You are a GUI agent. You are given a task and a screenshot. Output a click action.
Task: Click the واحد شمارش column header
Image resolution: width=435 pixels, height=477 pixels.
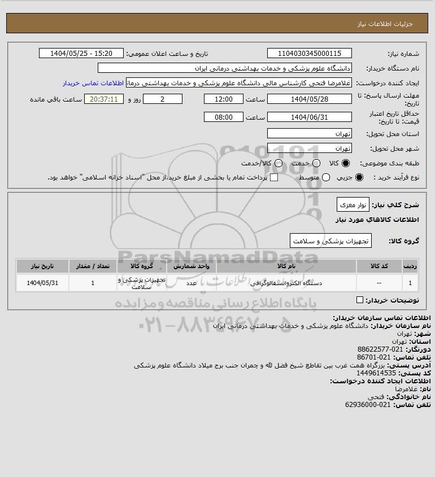tap(191, 266)
